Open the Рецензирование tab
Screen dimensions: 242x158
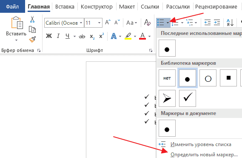[x=216, y=7]
